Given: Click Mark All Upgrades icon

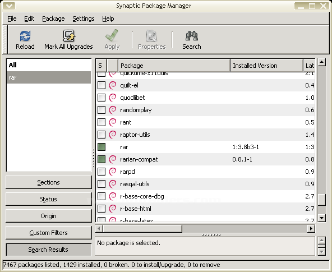Looking at the screenshot, I should point(69,35).
